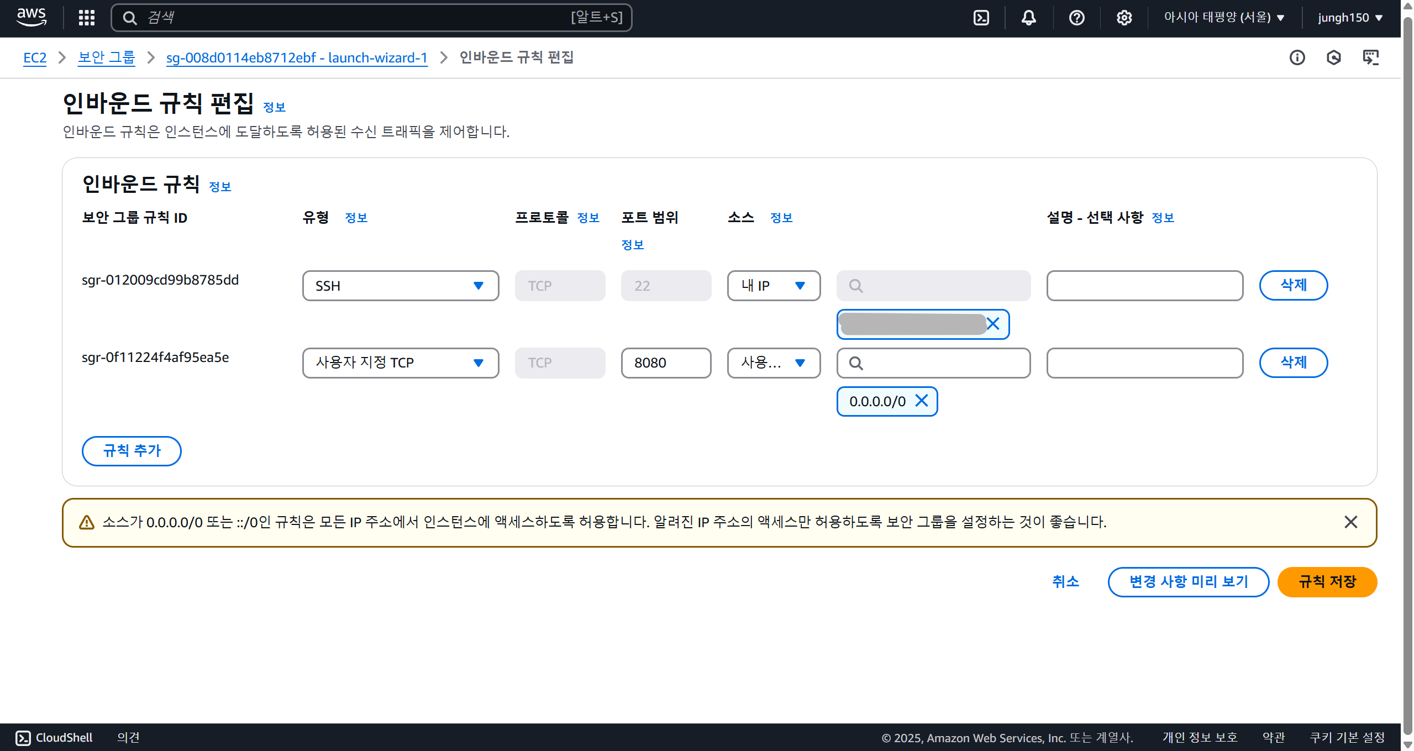Click the CloudShell icon in top navigation bar

tap(981, 18)
